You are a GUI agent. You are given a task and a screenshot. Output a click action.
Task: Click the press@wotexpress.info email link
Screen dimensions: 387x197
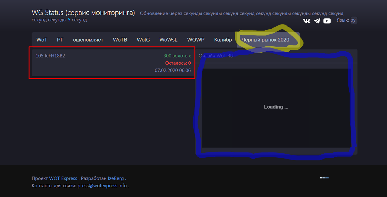pos(102,186)
